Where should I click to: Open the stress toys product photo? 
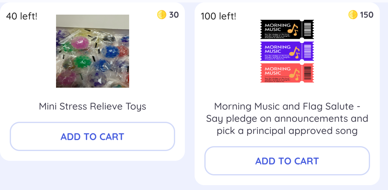pos(92,51)
